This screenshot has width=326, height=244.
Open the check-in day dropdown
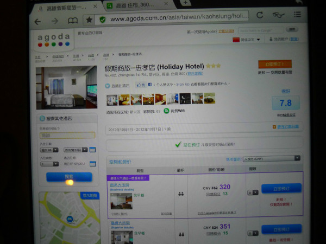[x=49, y=150]
